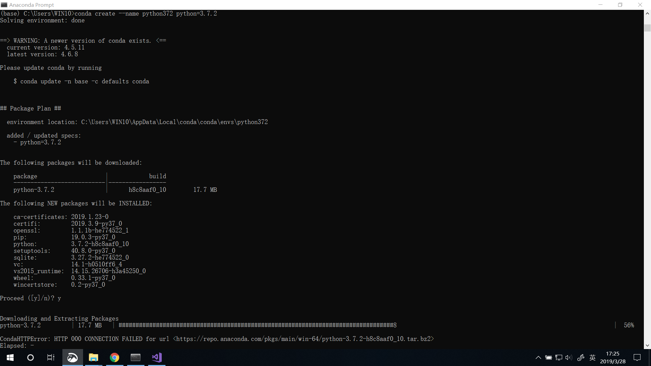Image resolution: width=651 pixels, height=366 pixels.
Task: Open the action center notifications
Action: coord(637,358)
